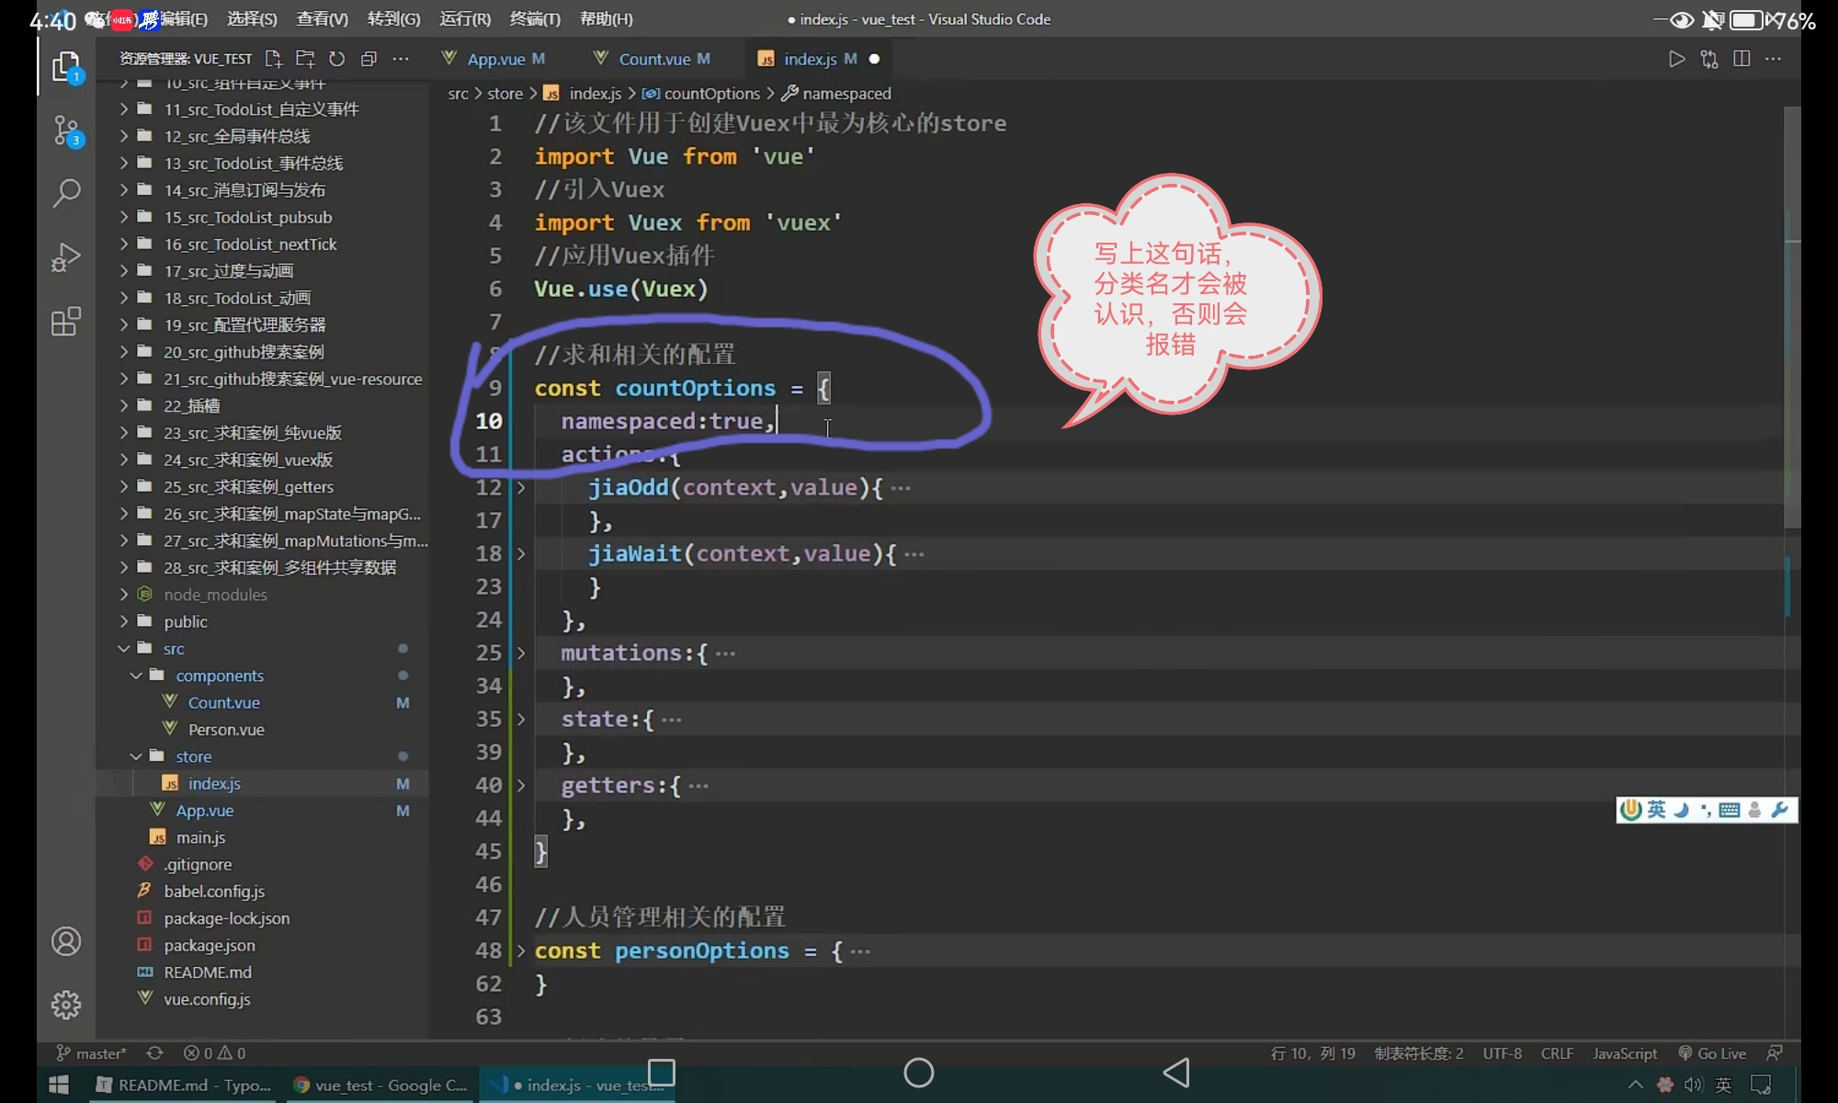Open Run and Debug view
1838x1103 pixels.
click(66, 257)
